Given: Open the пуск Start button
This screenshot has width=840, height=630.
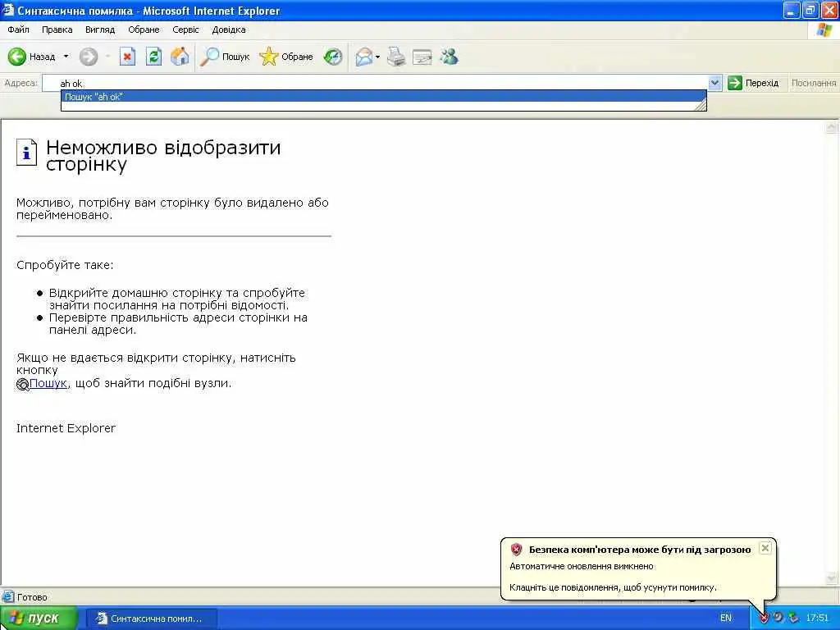Looking at the screenshot, I should [39, 619].
